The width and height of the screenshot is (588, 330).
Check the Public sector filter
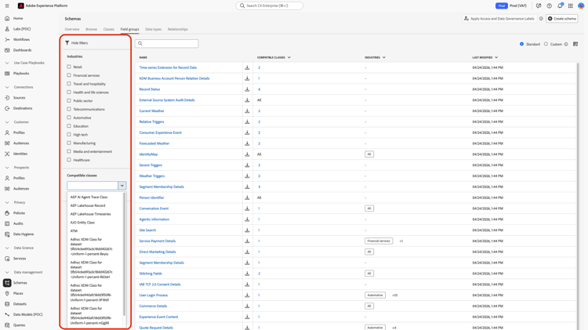tap(69, 100)
